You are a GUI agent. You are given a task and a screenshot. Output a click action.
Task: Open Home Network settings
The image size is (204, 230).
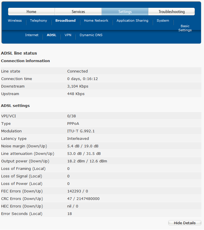click(x=96, y=21)
